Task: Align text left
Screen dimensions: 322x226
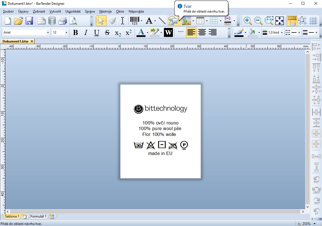Action: point(191,32)
